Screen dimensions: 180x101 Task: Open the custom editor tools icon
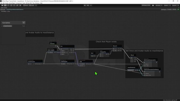tap(20, 5)
